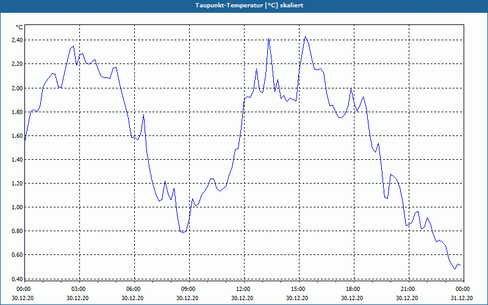Click the "0,40" y-axis value
488x305 pixels.
18,279
